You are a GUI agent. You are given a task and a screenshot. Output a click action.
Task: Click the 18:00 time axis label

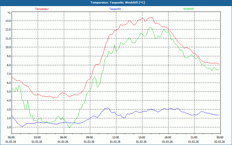pyautogui.click(x=168, y=137)
